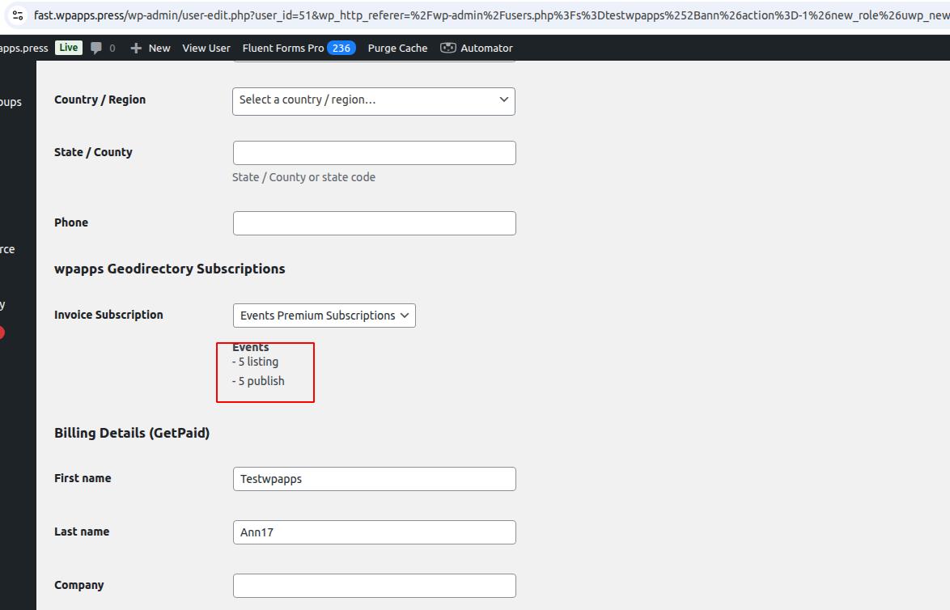Click the red notification badge in sidebar
Image resolution: width=950 pixels, height=610 pixels.
(x=2, y=333)
